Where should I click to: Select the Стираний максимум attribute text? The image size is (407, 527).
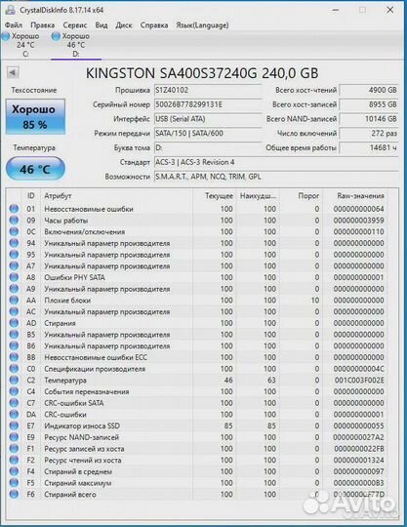click(78, 483)
